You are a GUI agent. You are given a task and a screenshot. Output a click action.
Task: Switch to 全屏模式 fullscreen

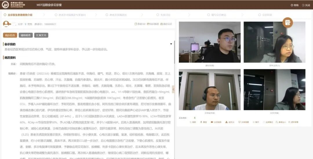[268, 122]
